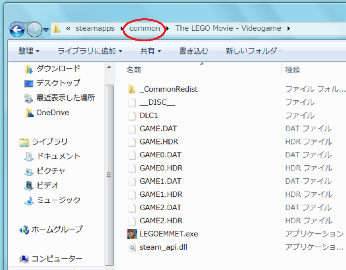Open the 整理 menu
346x270 pixels.
29,51
